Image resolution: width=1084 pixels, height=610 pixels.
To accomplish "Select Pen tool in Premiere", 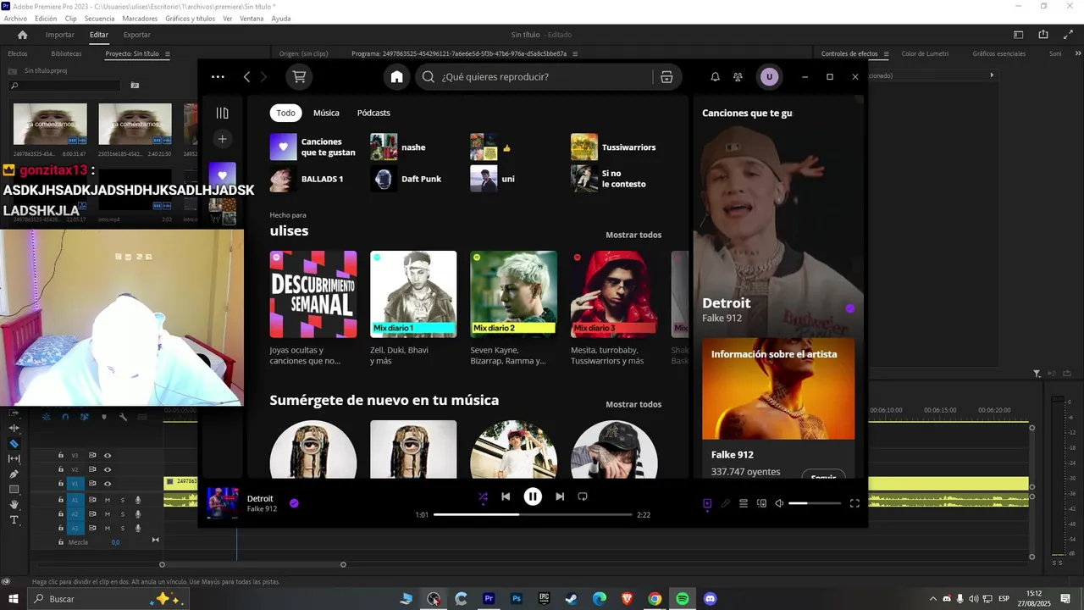I will coord(14,474).
